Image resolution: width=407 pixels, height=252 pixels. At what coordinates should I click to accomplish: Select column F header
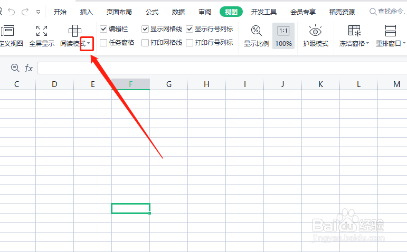[130, 84]
